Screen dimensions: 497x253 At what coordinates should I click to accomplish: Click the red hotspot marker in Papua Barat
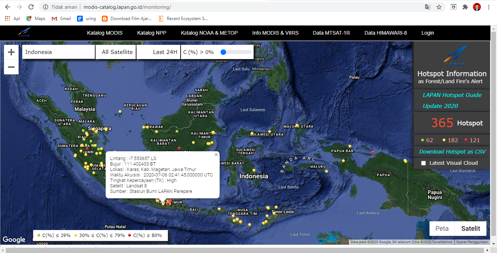point(373,153)
